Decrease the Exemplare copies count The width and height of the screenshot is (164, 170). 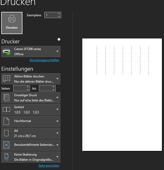pos(59,17)
